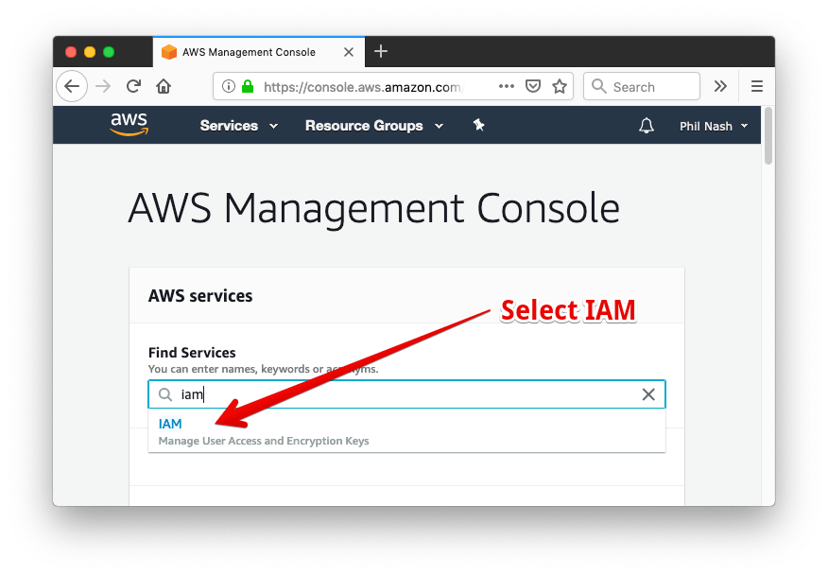
Task: Open the page actions three-dots menu
Action: pyautogui.click(x=507, y=86)
